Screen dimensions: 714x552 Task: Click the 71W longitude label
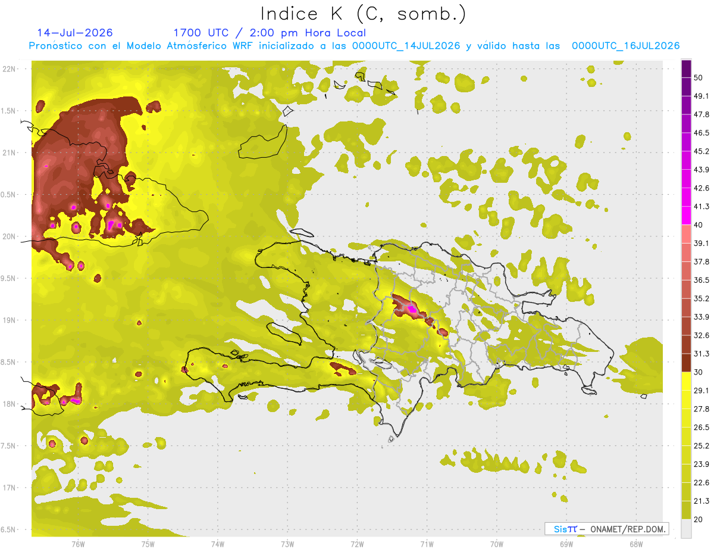pos(427,544)
